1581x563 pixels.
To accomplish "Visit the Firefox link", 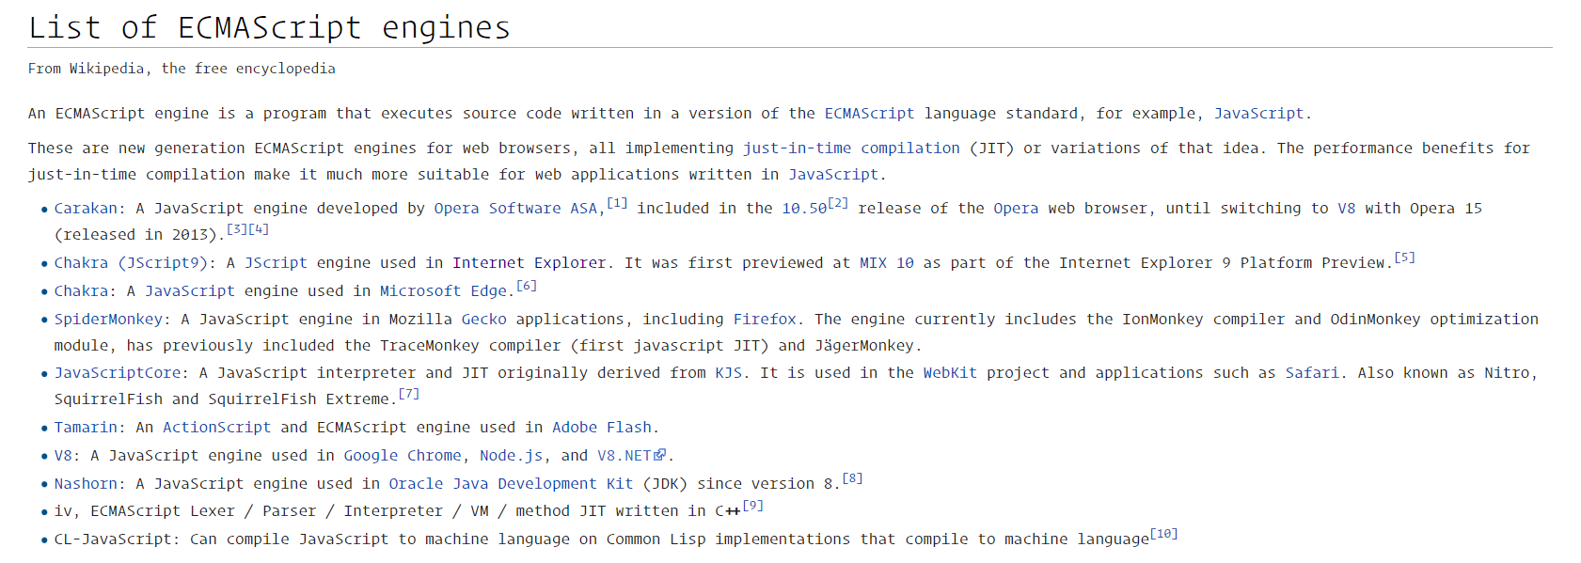I will coord(765,320).
